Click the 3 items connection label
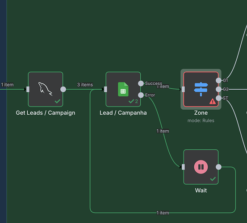Viewport: 247px width, 223px height. (85, 85)
